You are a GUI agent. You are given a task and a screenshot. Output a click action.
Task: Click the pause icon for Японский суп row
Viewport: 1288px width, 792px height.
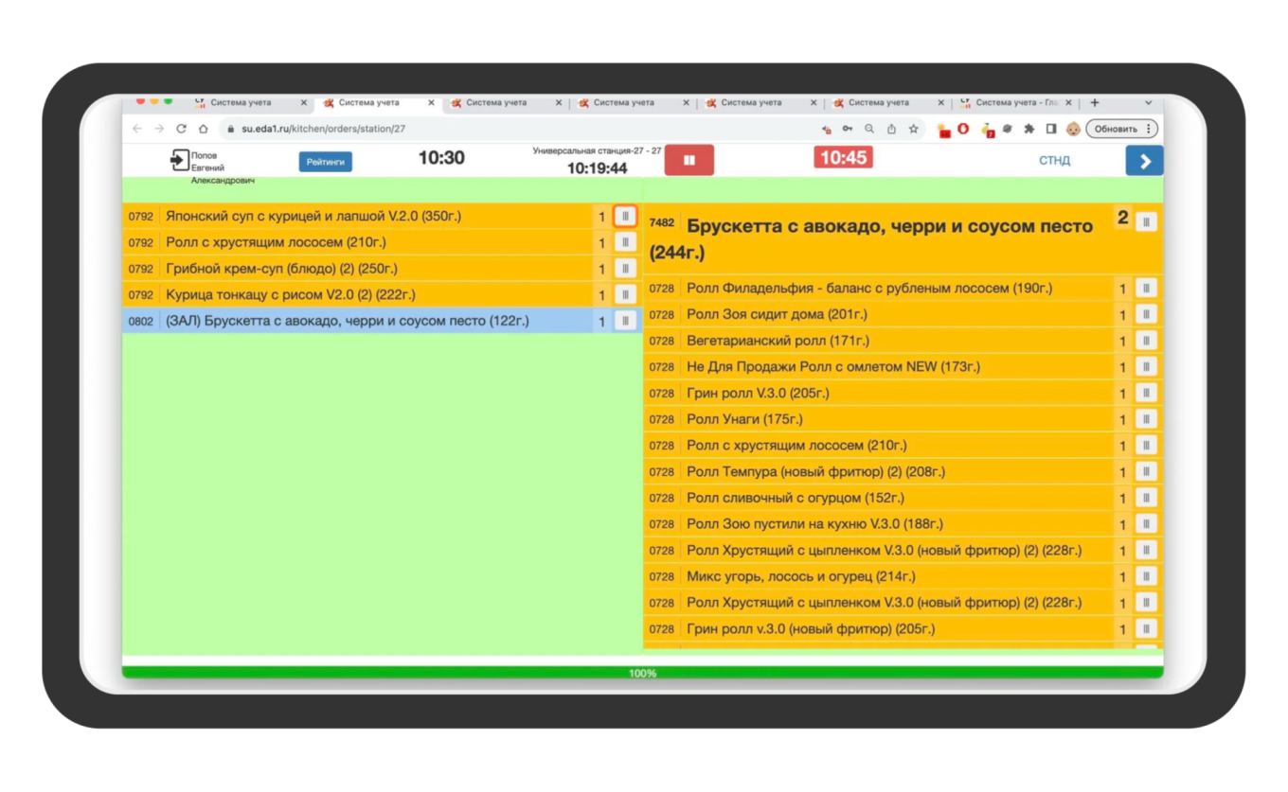[x=625, y=217]
